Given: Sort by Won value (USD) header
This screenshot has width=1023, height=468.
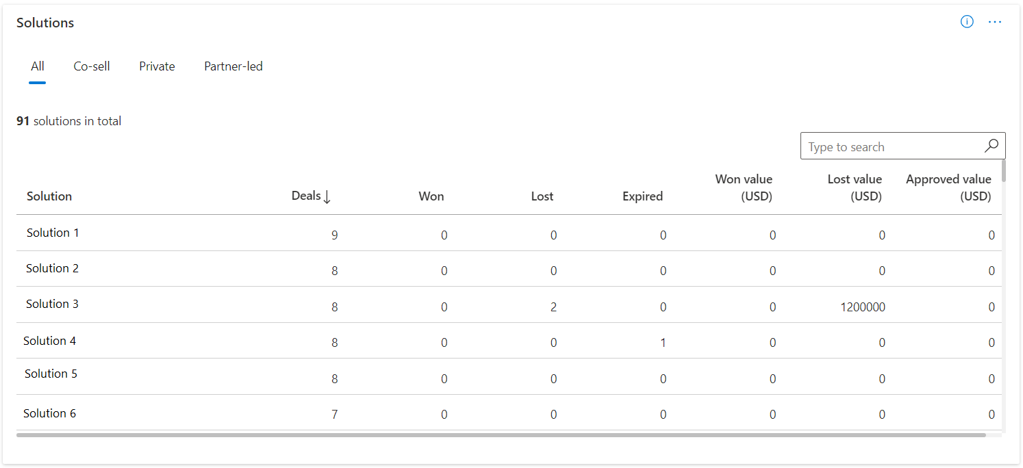Looking at the screenshot, I should point(744,187).
